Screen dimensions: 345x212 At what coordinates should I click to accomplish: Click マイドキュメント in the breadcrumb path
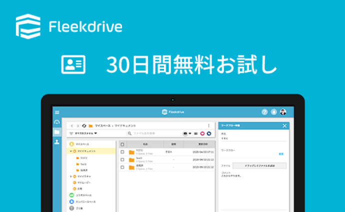click(x=125, y=126)
